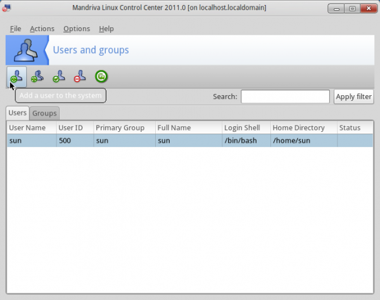
Task: Select user name cell 'sun'
Action: tap(32, 141)
